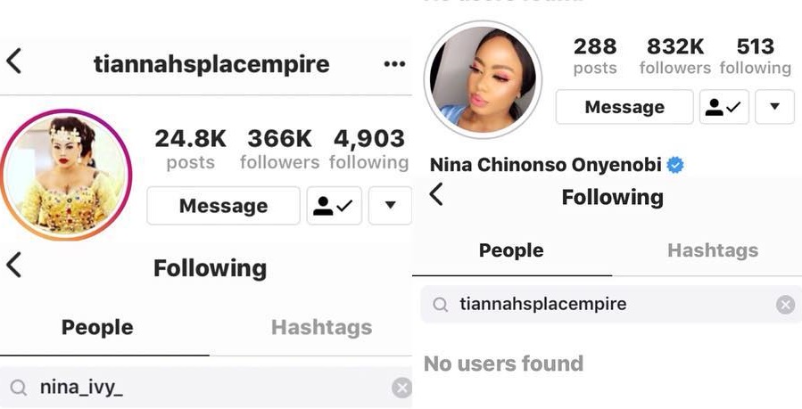Switch to Hashtags tab under nina_ivy_ search

click(322, 328)
